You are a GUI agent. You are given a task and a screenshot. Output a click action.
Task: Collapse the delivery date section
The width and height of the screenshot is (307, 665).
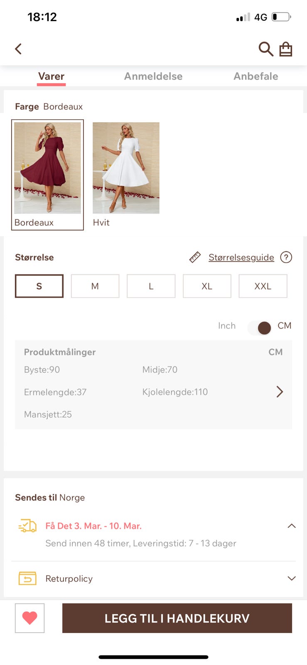tap(292, 526)
